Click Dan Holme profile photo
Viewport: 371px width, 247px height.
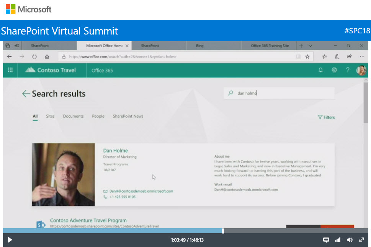(63, 175)
